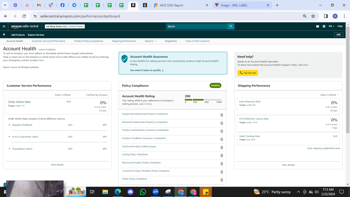The image size is (350, 197).
Task: Open the Chrome three-dot menu
Action: click(344, 16)
